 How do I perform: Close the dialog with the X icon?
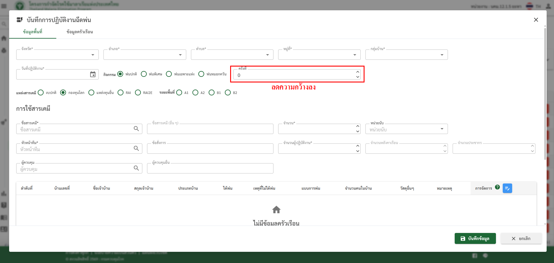coord(536,20)
